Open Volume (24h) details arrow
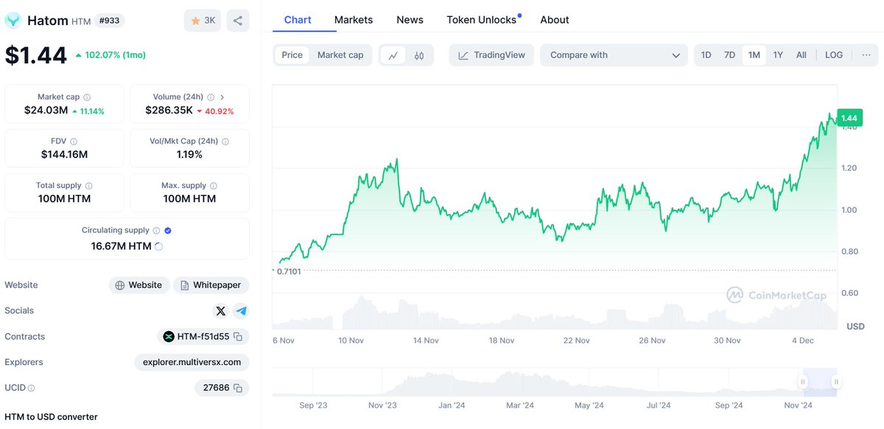This screenshot has height=429, width=884. click(x=222, y=97)
